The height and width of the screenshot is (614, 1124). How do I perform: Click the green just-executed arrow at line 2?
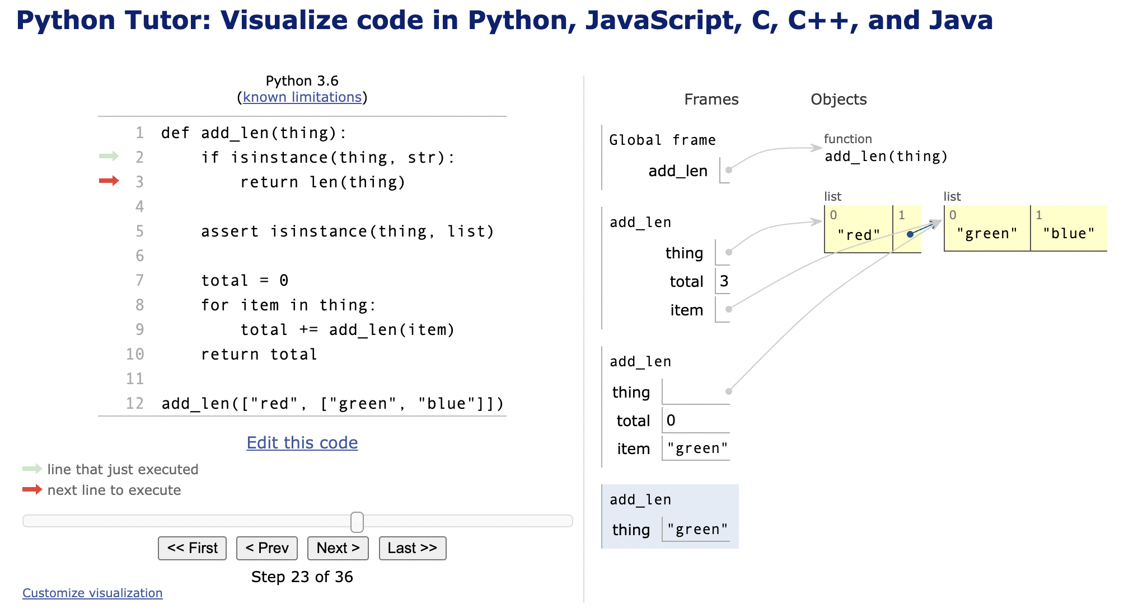(109, 156)
